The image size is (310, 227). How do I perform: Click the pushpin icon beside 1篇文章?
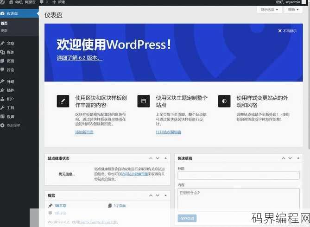pos(50,206)
